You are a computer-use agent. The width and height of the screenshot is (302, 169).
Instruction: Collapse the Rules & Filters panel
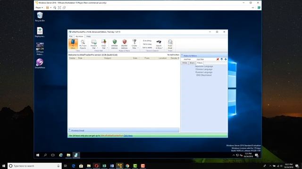click(182, 55)
